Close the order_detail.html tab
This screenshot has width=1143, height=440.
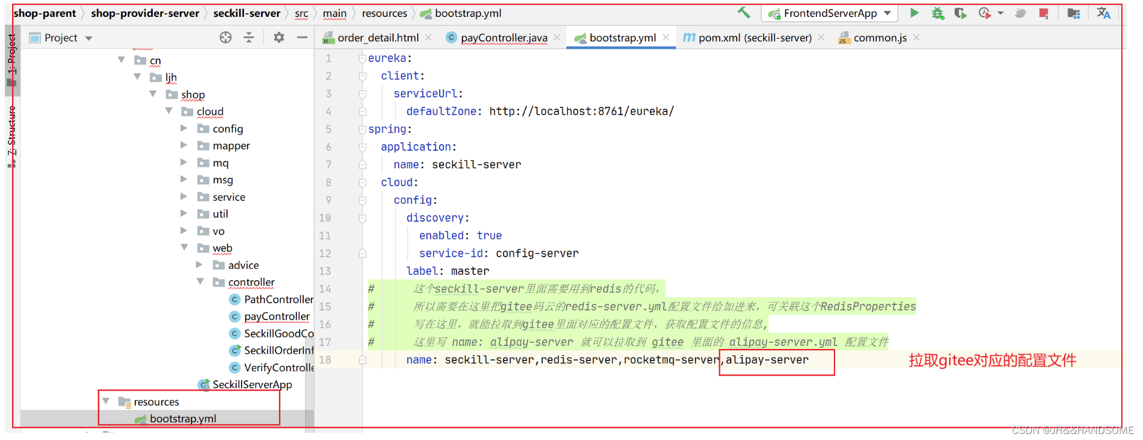point(428,37)
